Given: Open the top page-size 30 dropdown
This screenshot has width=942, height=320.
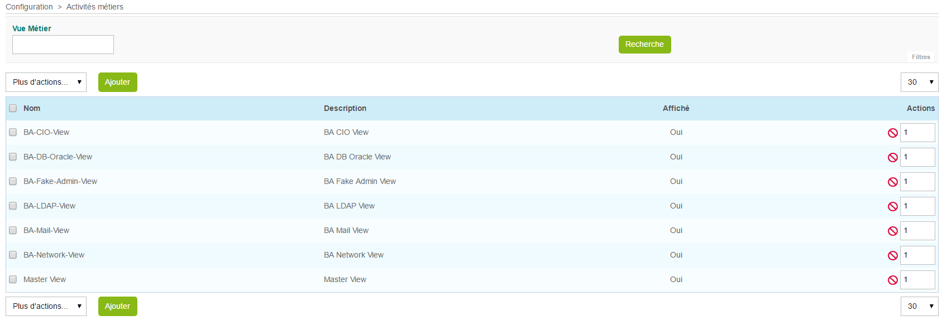Looking at the screenshot, I should [x=919, y=82].
